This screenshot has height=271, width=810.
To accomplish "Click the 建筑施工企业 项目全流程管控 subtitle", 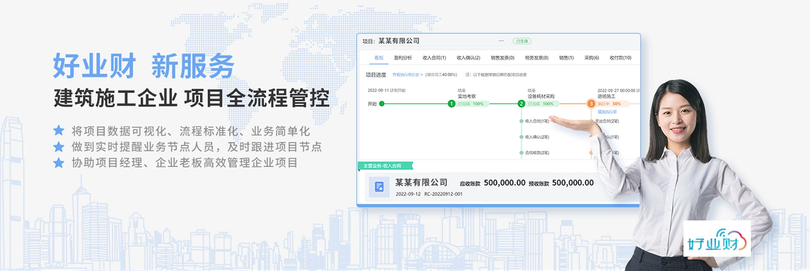I will click(x=192, y=98).
